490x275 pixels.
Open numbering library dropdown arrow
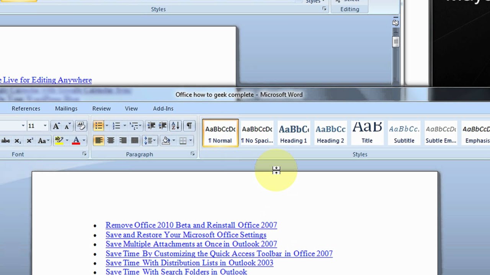click(124, 126)
